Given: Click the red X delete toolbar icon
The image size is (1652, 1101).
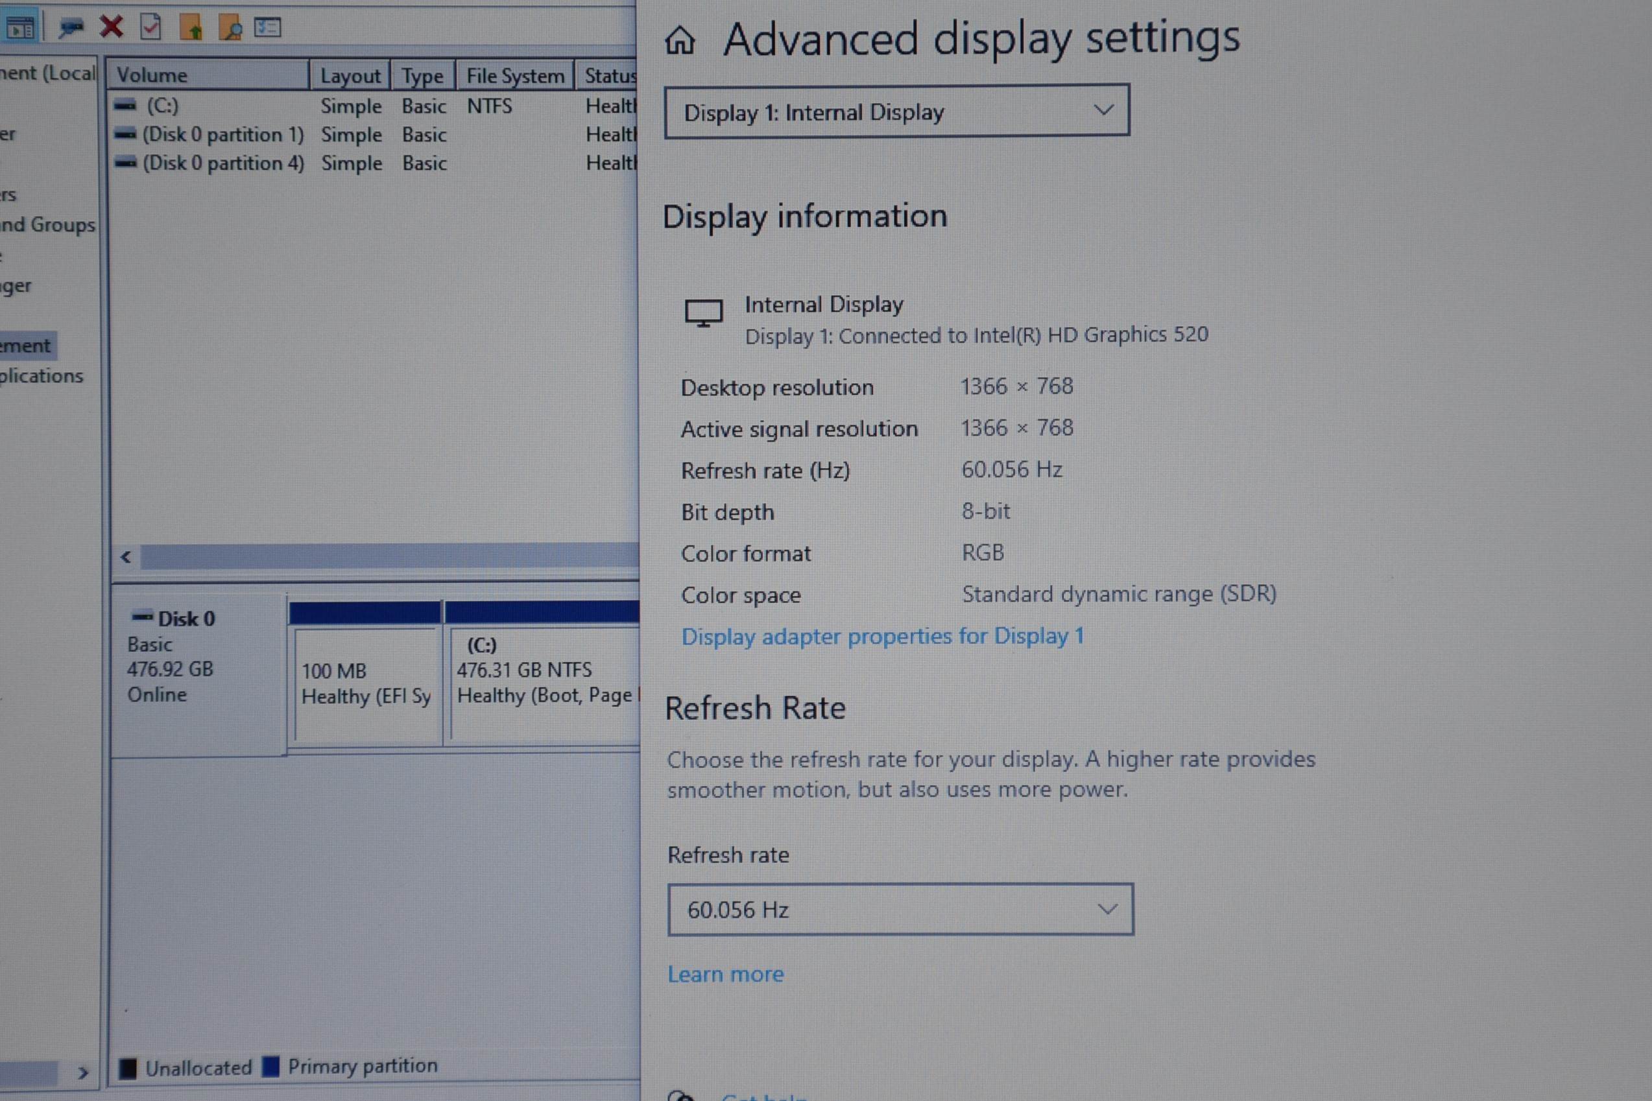Looking at the screenshot, I should tap(111, 27).
